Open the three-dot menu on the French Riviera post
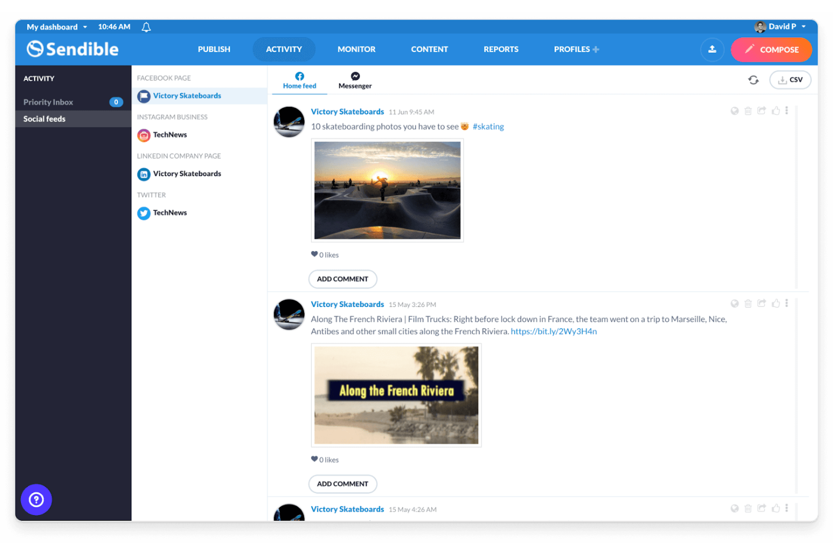The height and width of the screenshot is (555, 833). (x=787, y=303)
